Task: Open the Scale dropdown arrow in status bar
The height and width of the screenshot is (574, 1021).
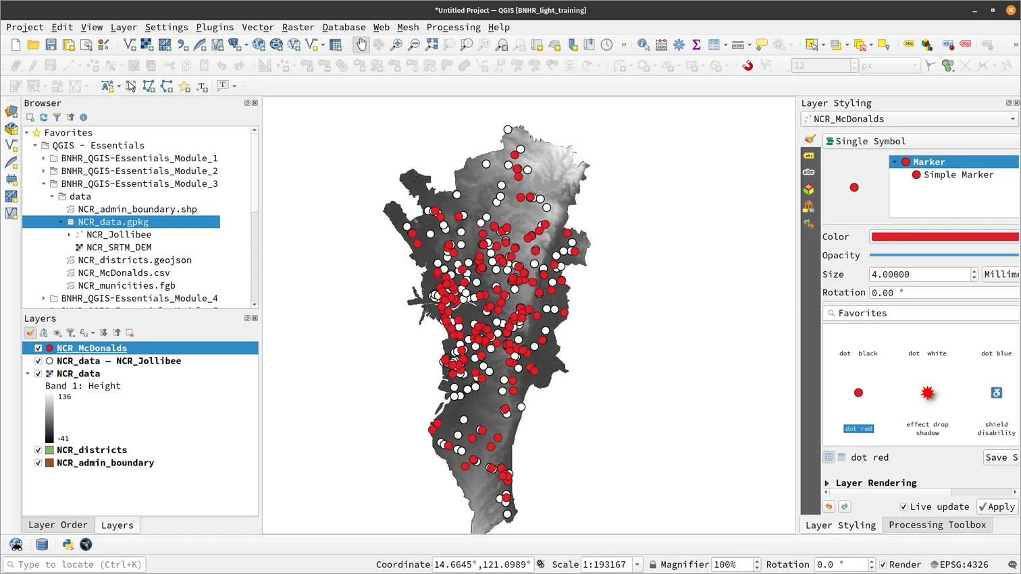Action: (x=637, y=565)
